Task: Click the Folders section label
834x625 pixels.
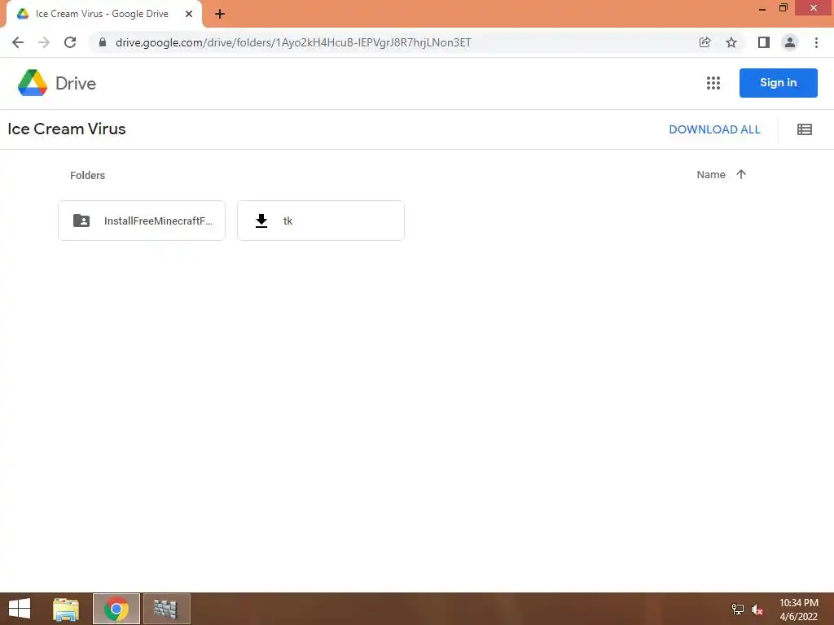Action: pyautogui.click(x=87, y=176)
